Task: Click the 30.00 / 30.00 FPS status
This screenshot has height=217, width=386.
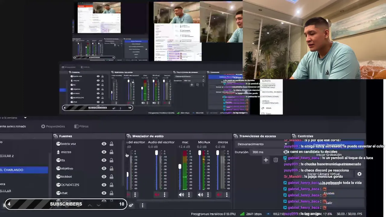Action: (x=349, y=214)
